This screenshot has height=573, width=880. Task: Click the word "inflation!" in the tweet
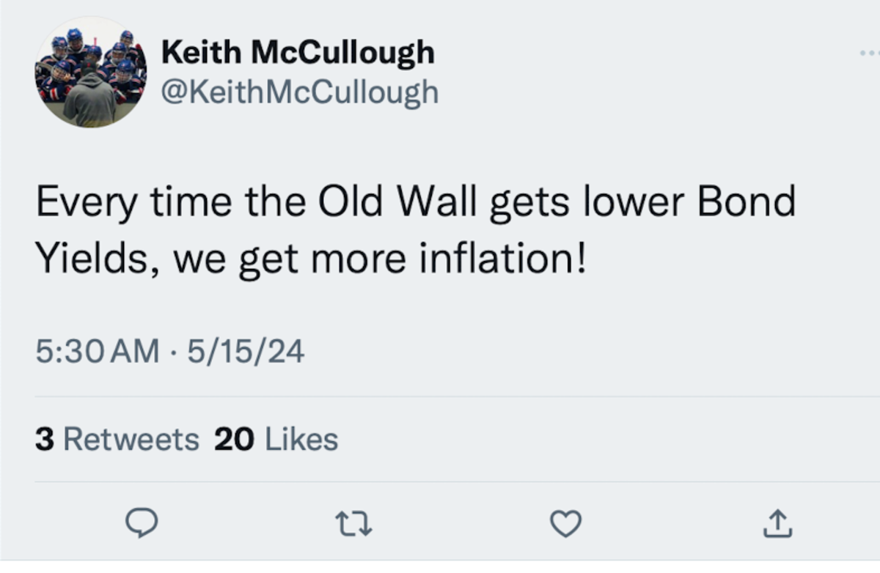click(x=502, y=261)
